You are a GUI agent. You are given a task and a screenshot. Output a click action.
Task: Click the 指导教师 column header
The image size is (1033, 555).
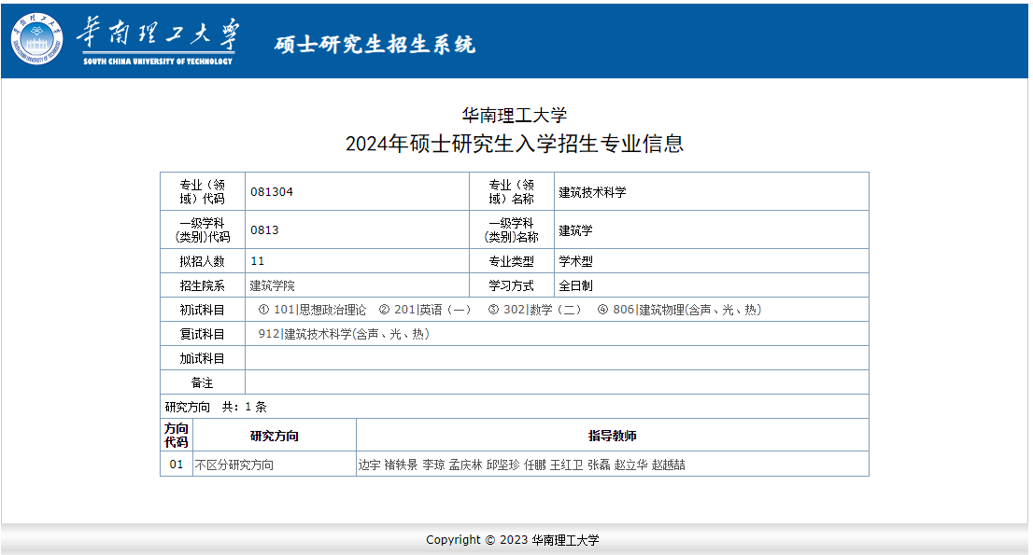point(612,436)
